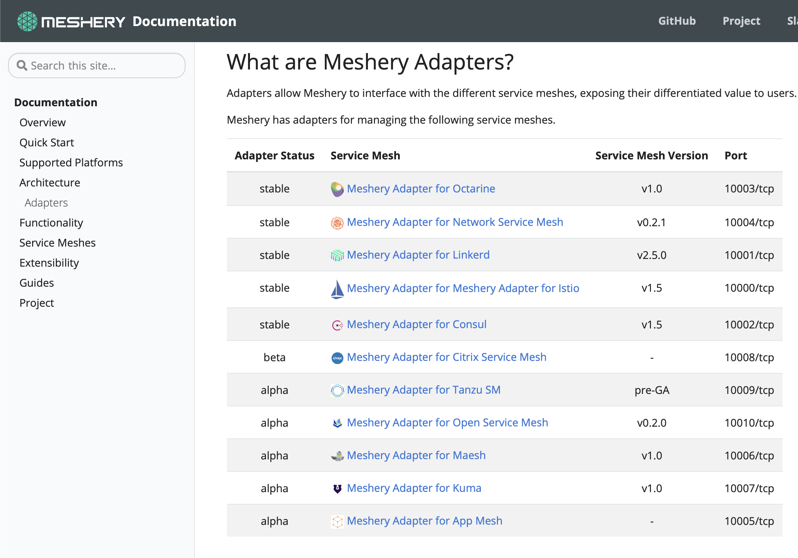Click the Port column header

[736, 156]
